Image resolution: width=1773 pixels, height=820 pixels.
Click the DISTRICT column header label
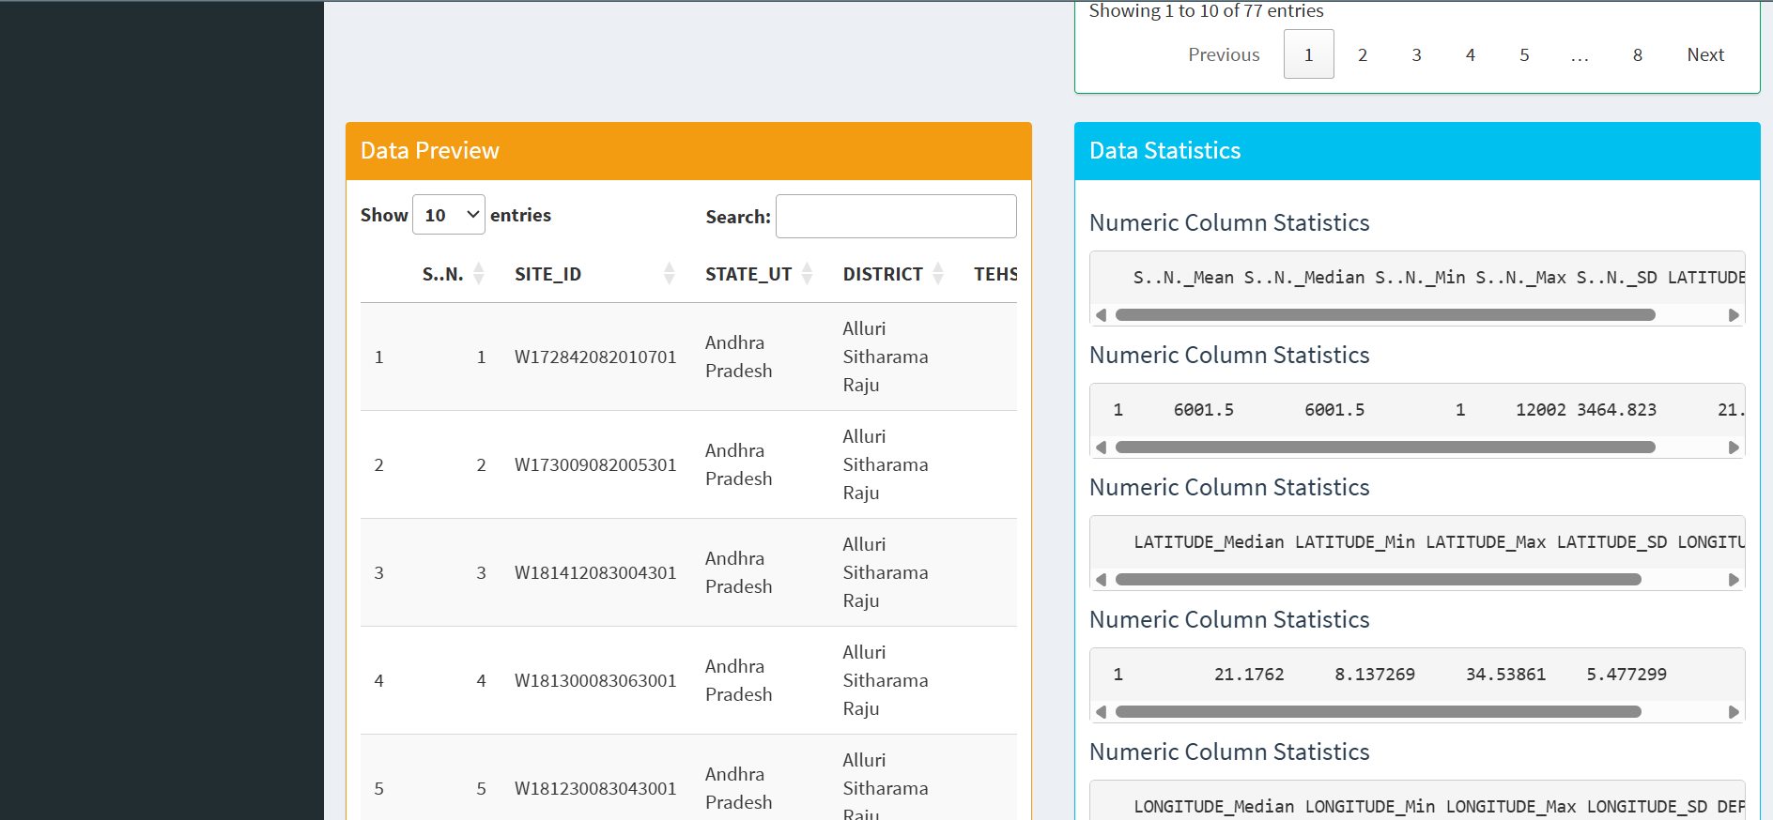883,274
